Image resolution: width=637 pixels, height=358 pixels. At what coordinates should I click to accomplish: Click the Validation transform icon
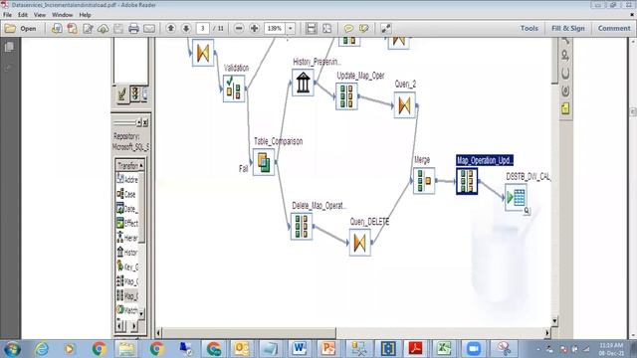point(234,89)
